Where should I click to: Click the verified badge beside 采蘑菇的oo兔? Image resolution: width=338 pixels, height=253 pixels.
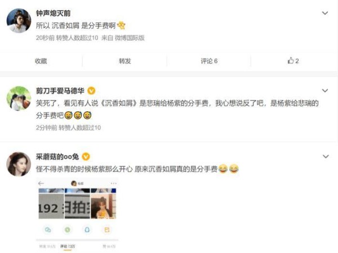click(86, 156)
